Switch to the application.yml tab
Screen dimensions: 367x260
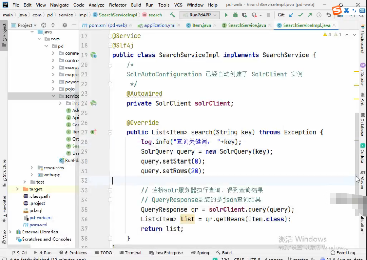pyautogui.click(x=159, y=25)
